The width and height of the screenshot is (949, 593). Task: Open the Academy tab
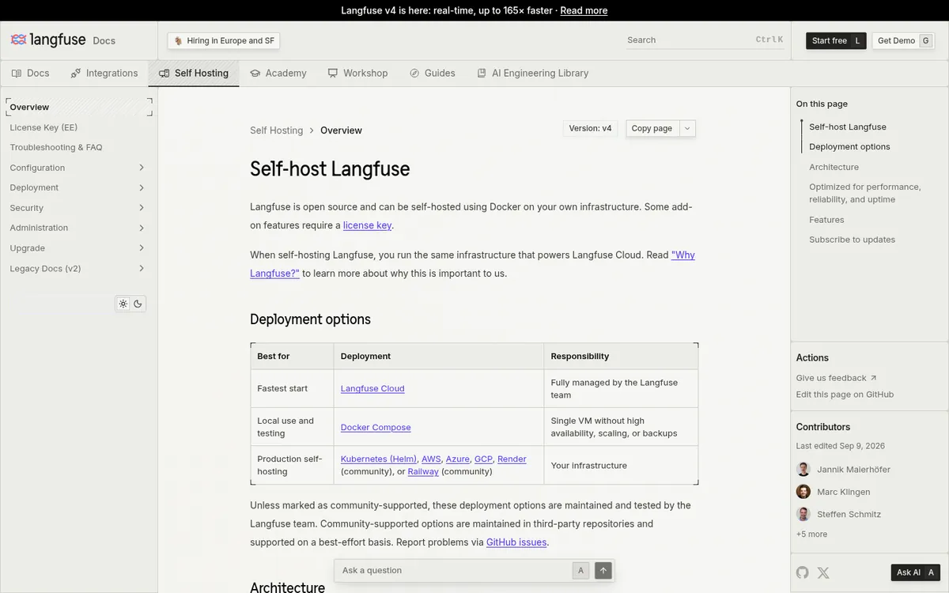coord(278,73)
